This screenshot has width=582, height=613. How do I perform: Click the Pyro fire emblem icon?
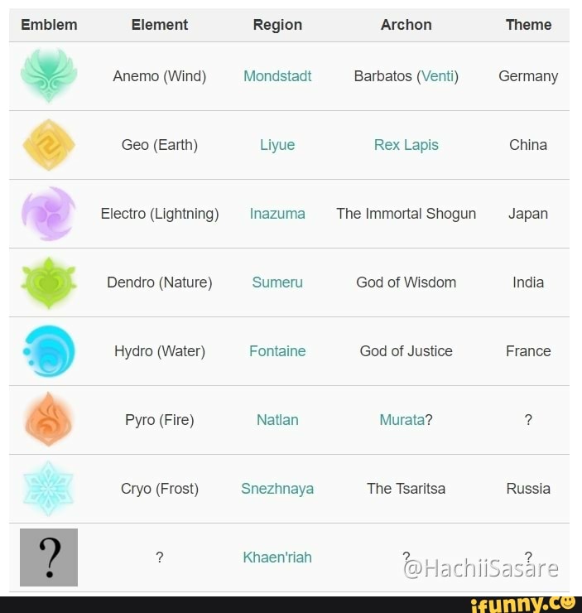click(x=49, y=420)
